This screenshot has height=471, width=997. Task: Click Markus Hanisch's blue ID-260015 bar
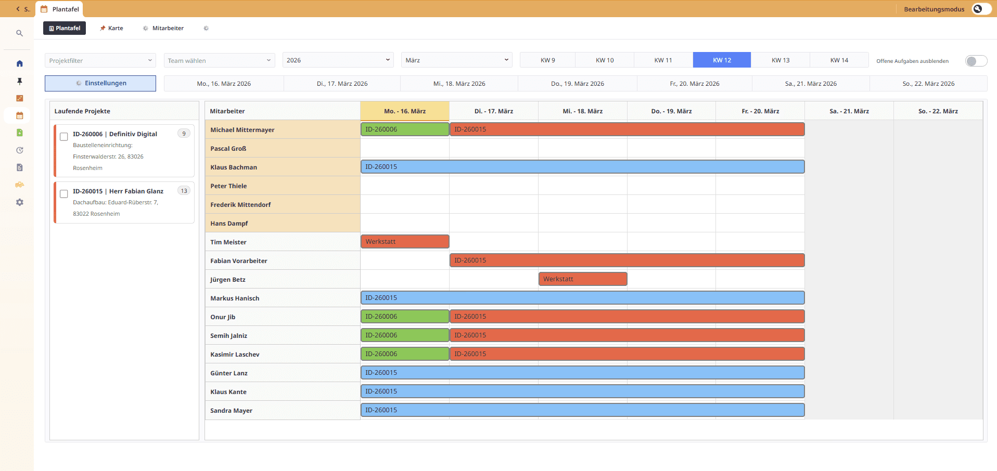click(x=583, y=297)
